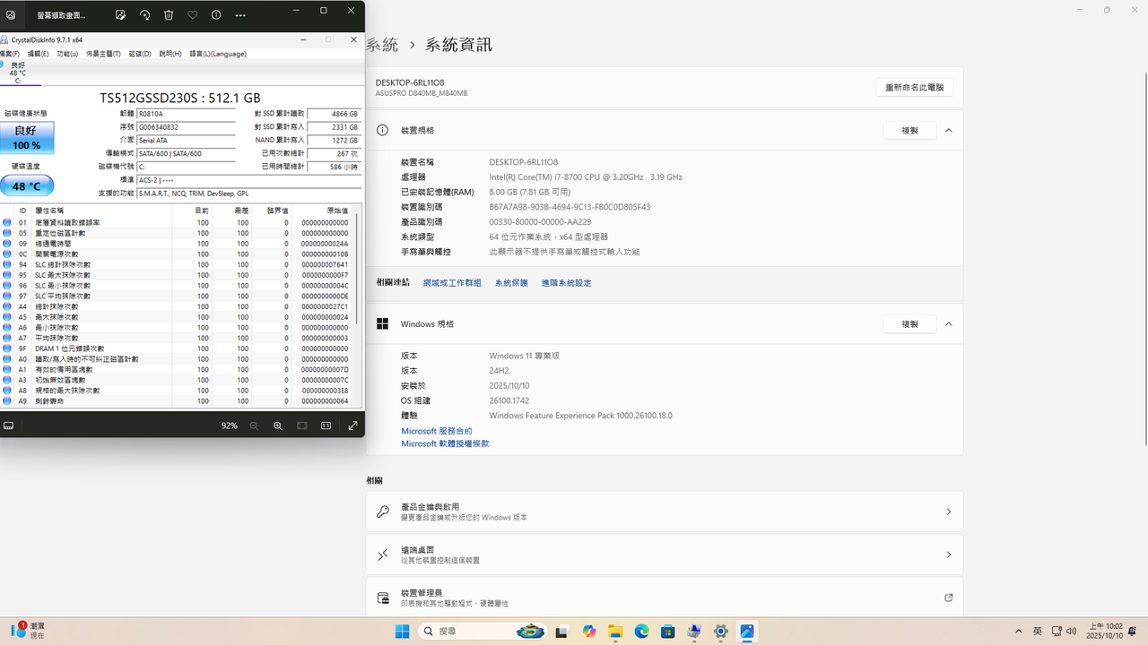Show hidden tray icons with the chevron
This screenshot has height=645, width=1148.
(1018, 632)
